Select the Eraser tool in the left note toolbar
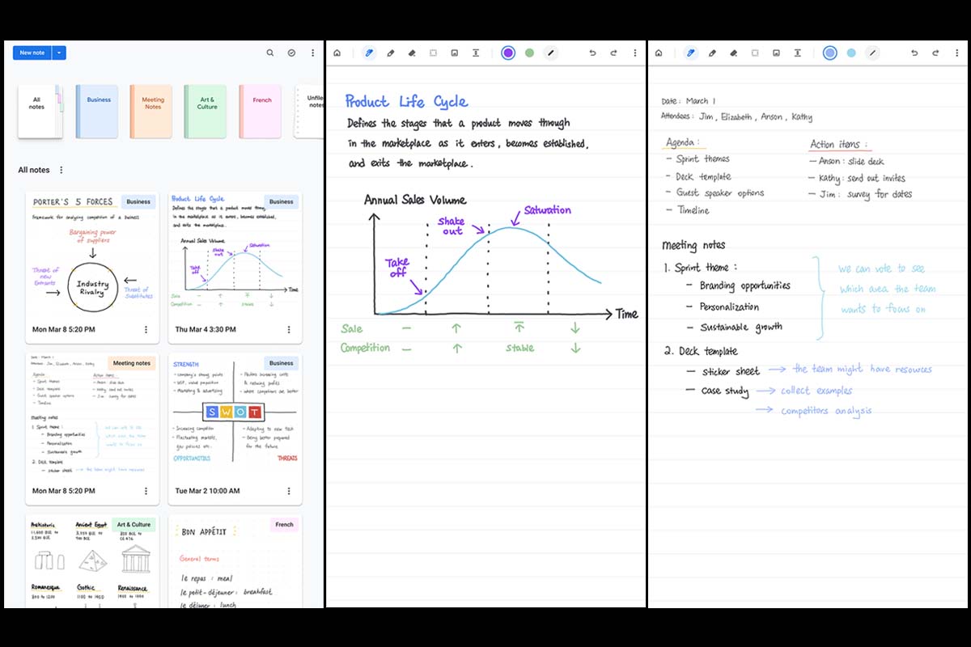This screenshot has height=647, width=971. coord(411,53)
